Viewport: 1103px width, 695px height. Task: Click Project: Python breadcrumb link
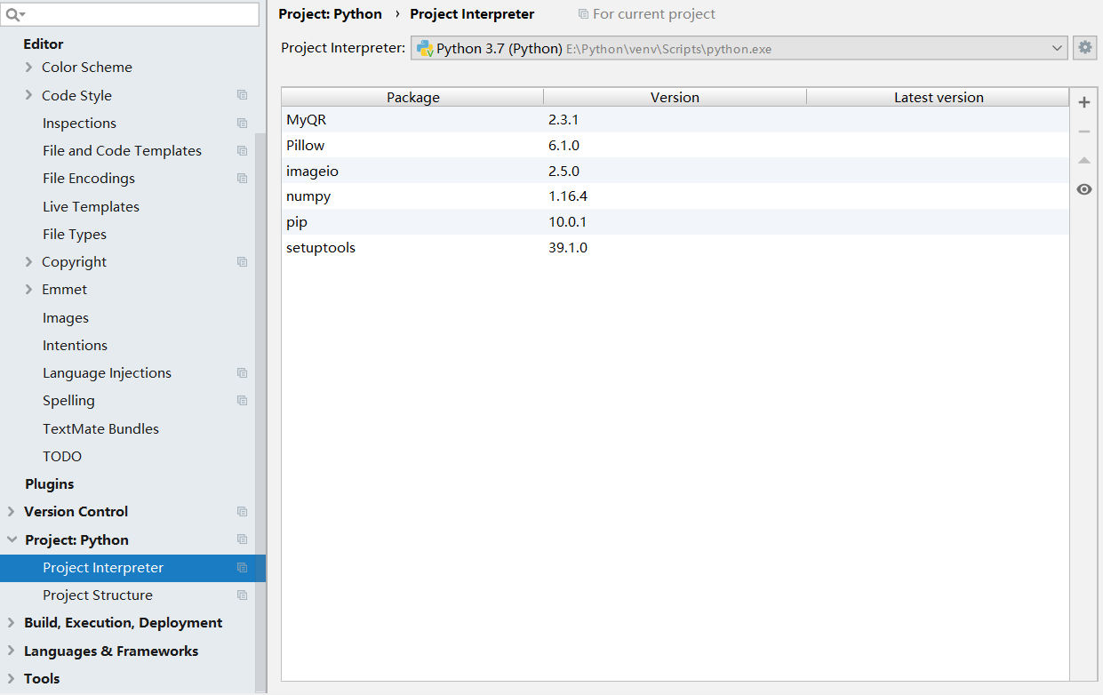[x=330, y=14]
